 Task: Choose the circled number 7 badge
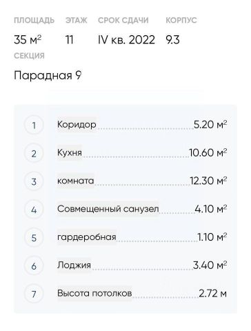(x=34, y=294)
